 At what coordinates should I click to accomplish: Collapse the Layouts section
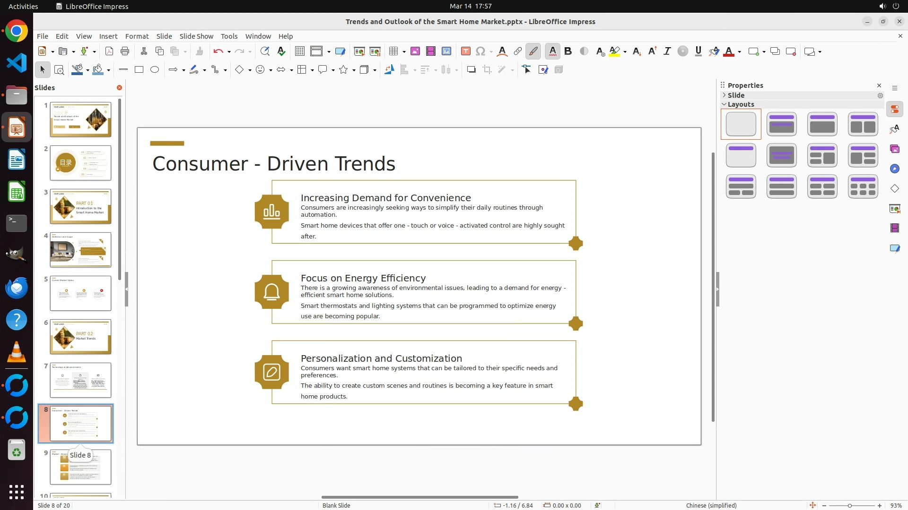point(740,104)
